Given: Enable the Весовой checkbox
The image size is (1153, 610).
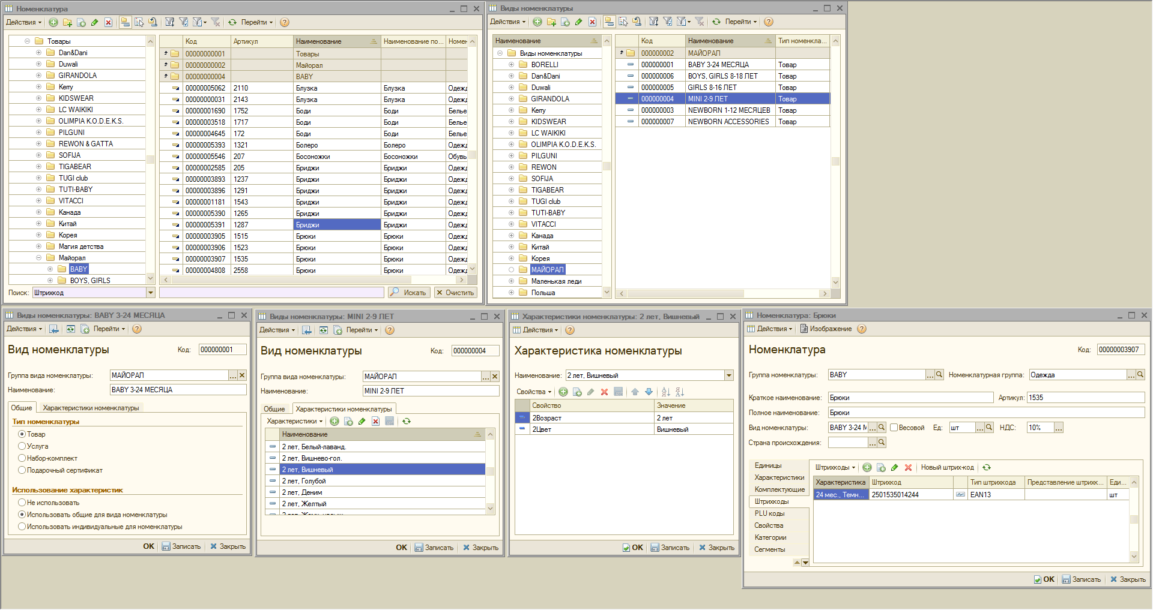Looking at the screenshot, I should (894, 428).
